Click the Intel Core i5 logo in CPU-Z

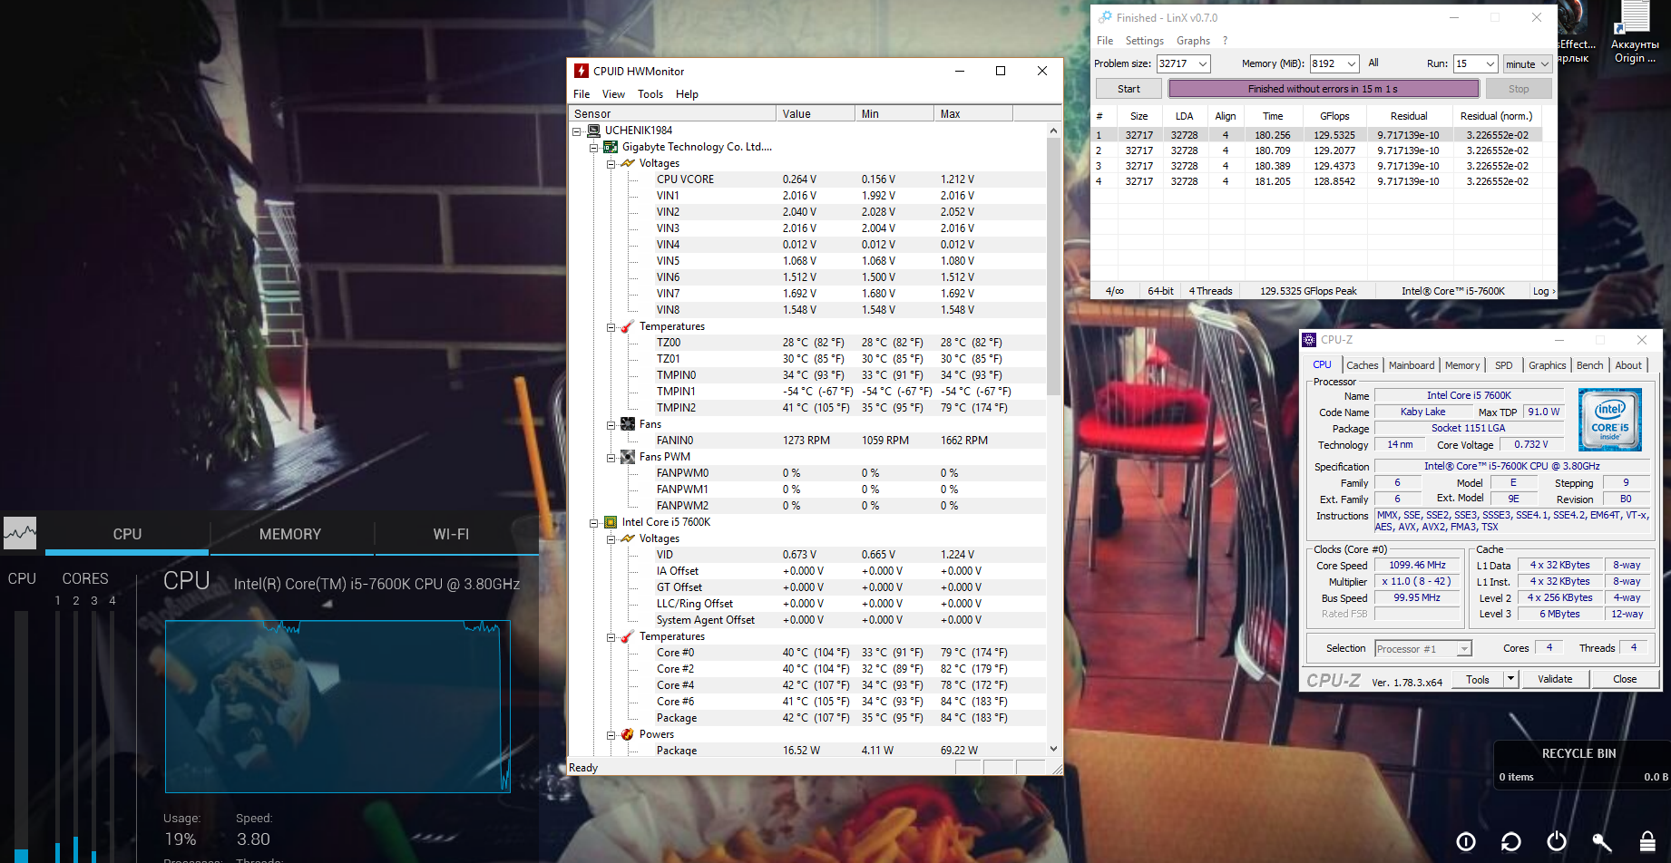(1610, 420)
